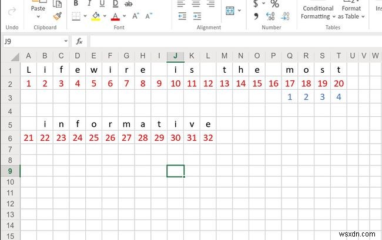Open the Fill Color dropdown arrow
Image resolution: width=382 pixels, height=240 pixels.
tap(105, 16)
